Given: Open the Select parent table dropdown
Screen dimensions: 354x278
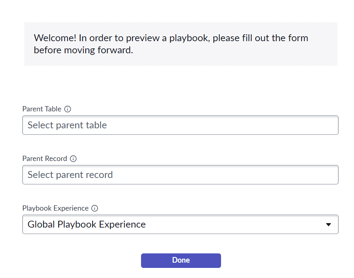Looking at the screenshot, I should 180,125.
